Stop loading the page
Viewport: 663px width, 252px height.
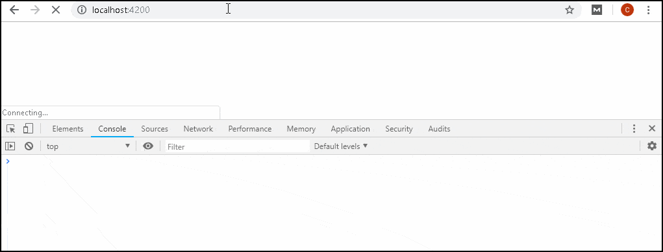(x=56, y=10)
